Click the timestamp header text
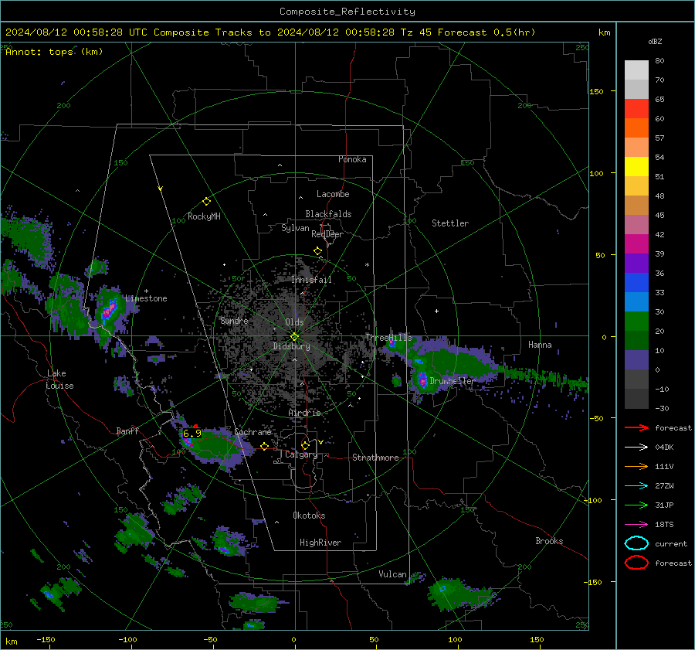Screen dimensions: 695x650 coord(270,32)
